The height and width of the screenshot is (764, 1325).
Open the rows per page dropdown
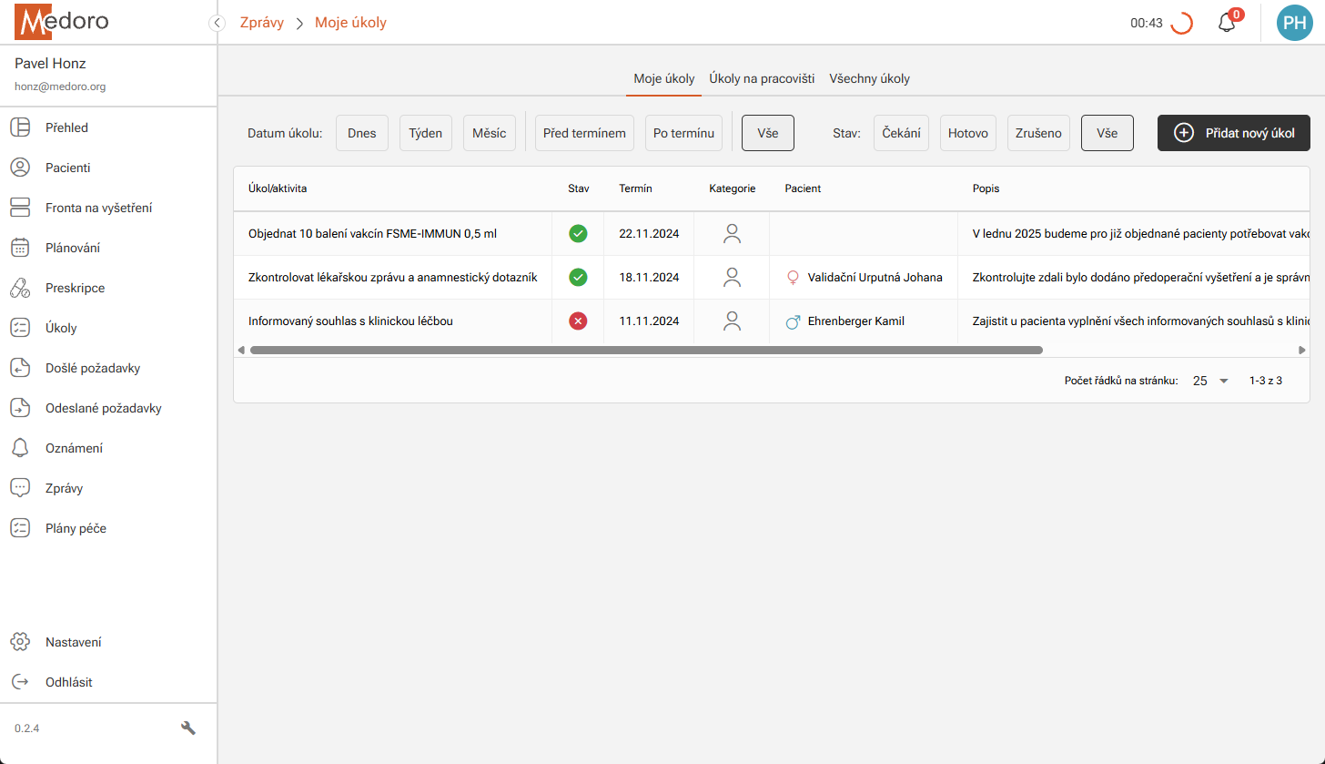(x=1210, y=381)
